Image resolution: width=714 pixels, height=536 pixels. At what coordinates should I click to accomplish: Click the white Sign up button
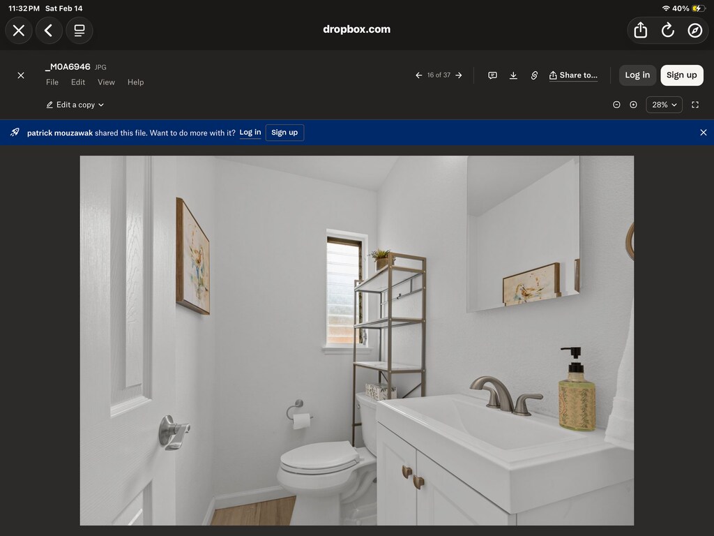tap(681, 75)
